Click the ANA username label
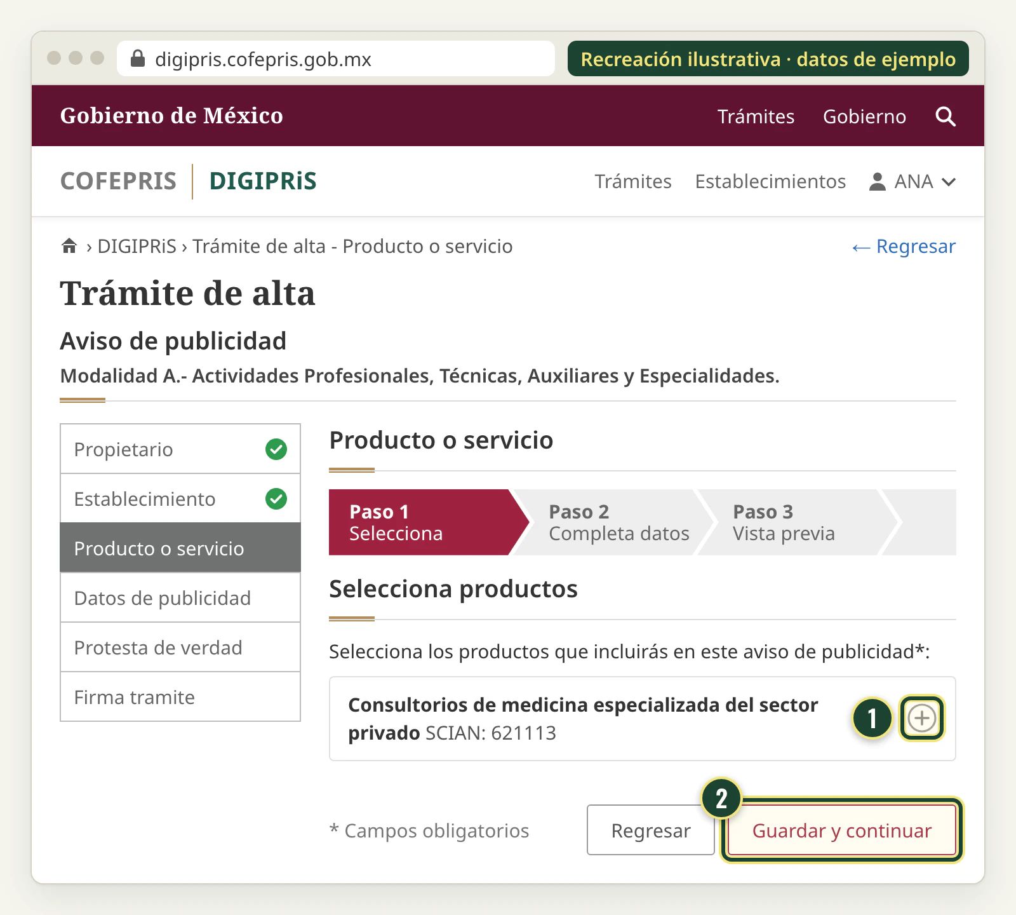This screenshot has width=1016, height=915. coord(914,182)
